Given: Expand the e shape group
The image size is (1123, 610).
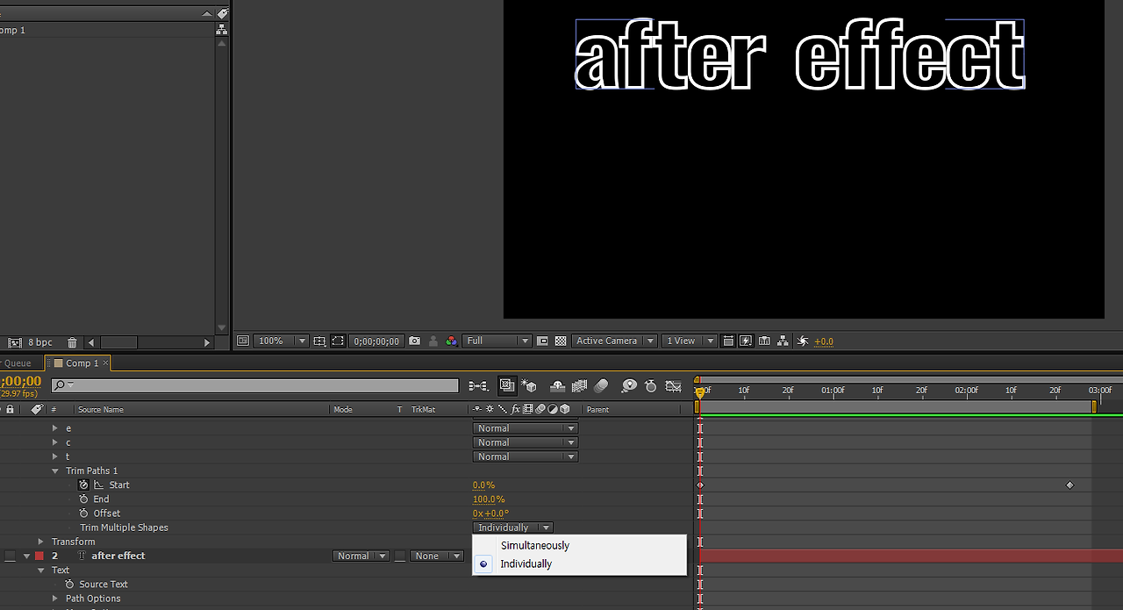Looking at the screenshot, I should [x=54, y=428].
